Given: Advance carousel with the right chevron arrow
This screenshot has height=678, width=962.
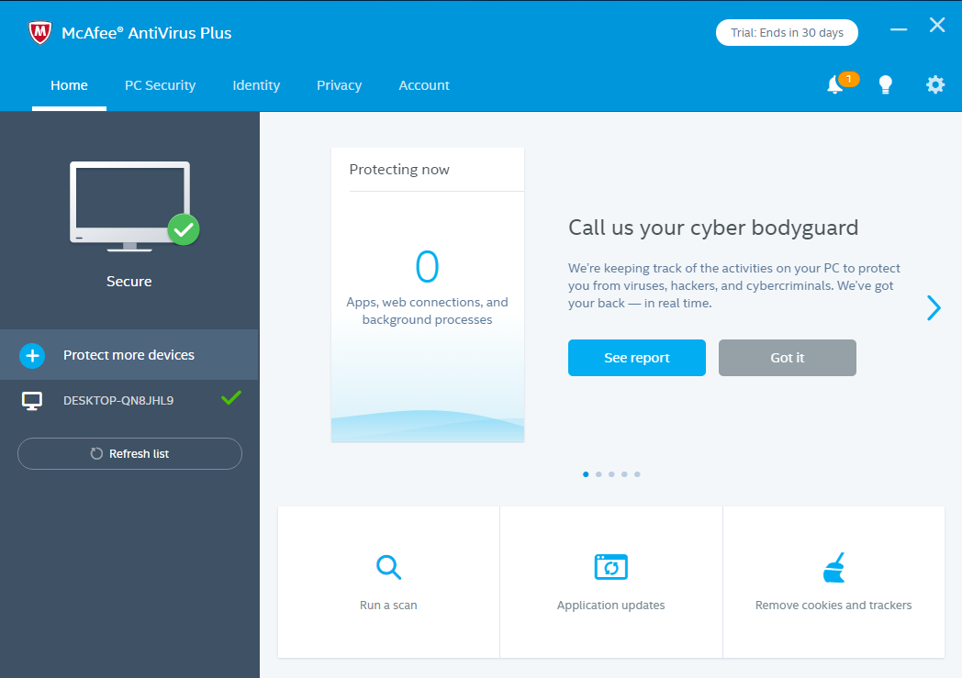Looking at the screenshot, I should [x=934, y=307].
